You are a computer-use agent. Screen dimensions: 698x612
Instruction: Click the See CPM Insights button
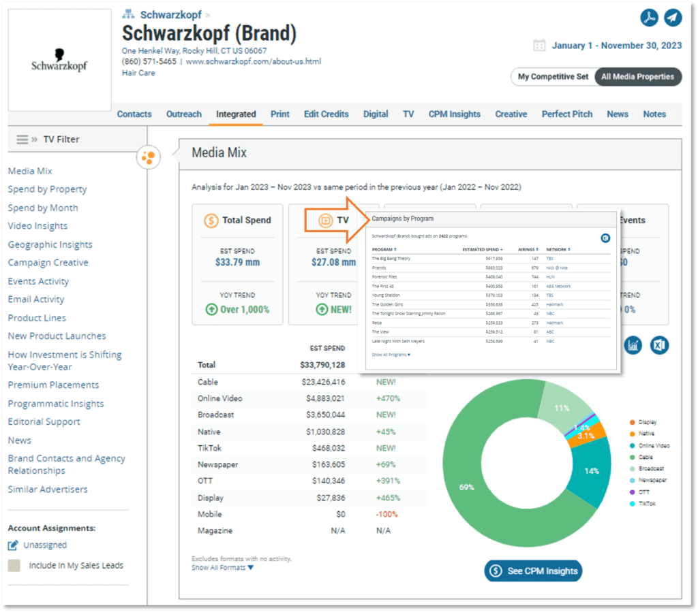pos(533,570)
